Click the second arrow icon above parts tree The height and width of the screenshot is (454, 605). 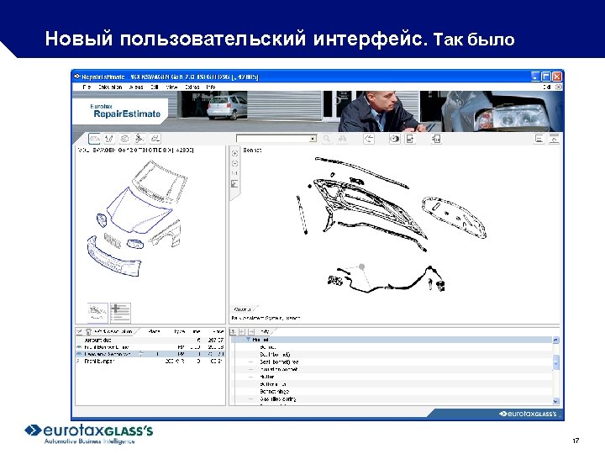coord(242,331)
